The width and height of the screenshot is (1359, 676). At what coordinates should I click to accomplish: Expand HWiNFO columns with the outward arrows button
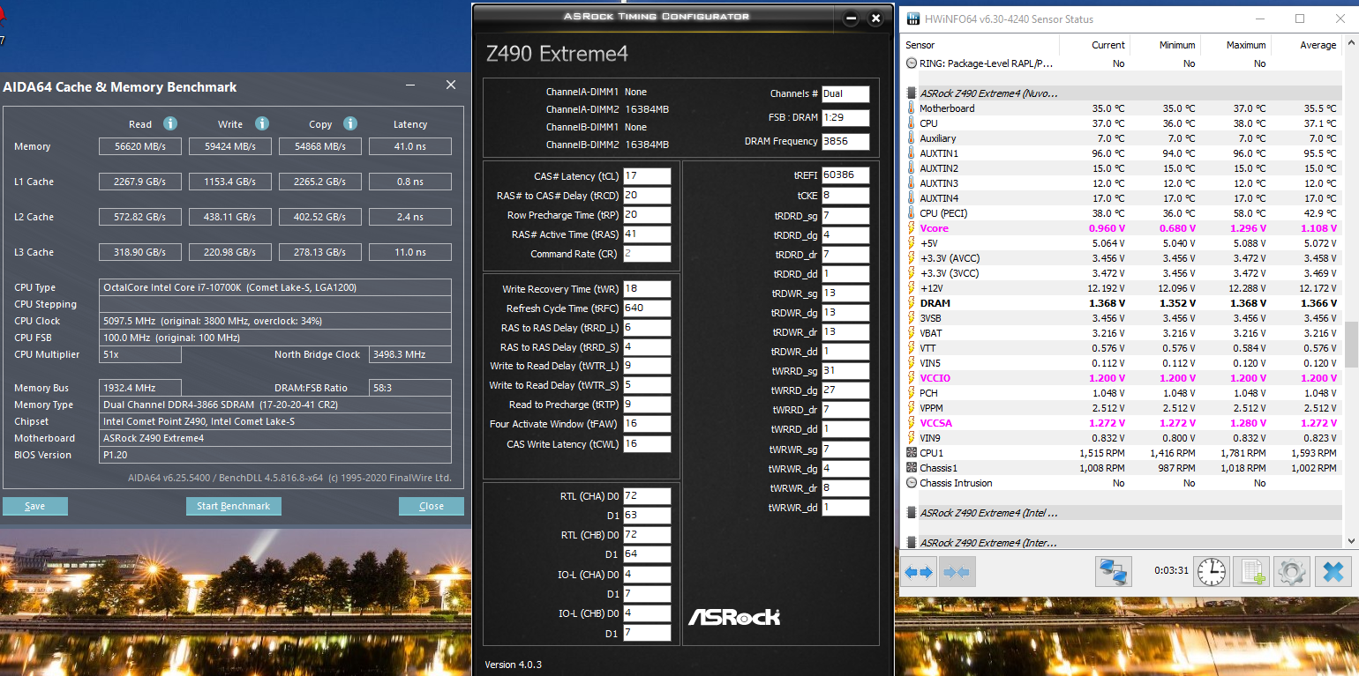click(x=919, y=572)
